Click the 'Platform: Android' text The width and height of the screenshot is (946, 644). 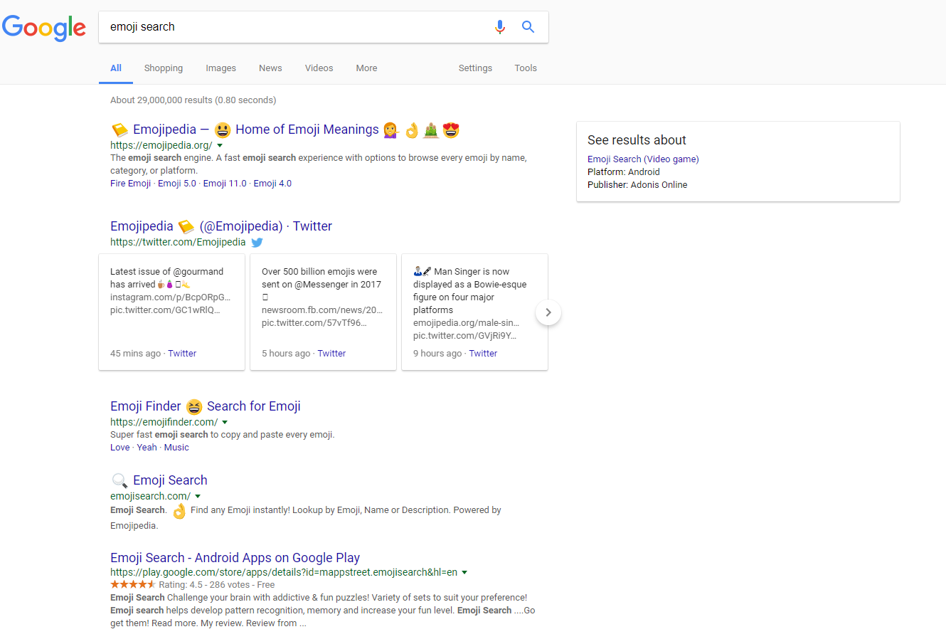click(x=624, y=172)
